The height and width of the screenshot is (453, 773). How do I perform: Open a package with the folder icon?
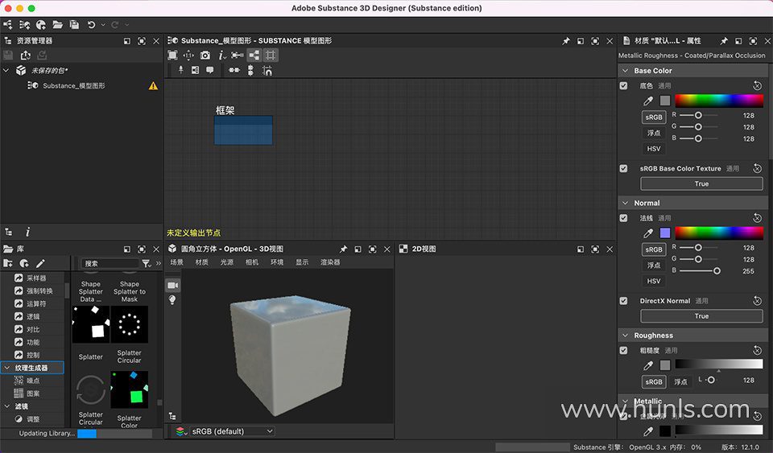(58, 25)
